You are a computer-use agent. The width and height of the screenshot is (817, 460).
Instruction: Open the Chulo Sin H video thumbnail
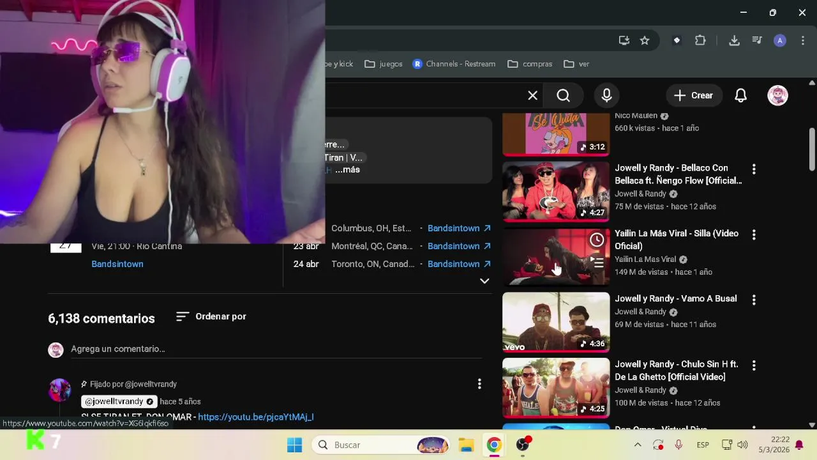[x=556, y=388]
